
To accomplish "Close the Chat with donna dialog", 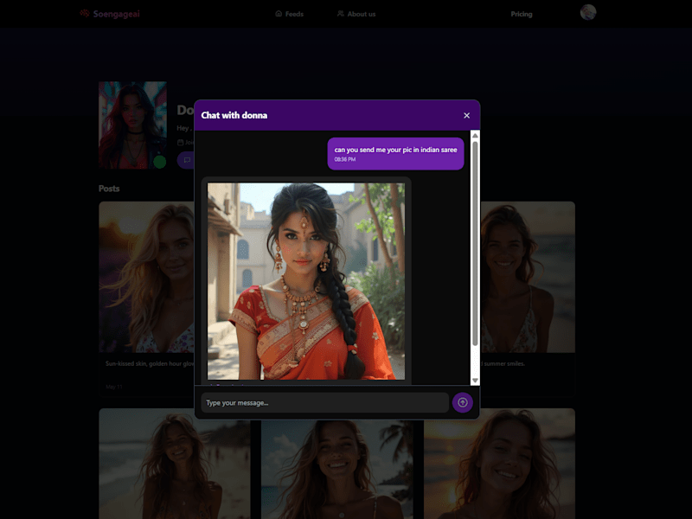I will point(466,116).
